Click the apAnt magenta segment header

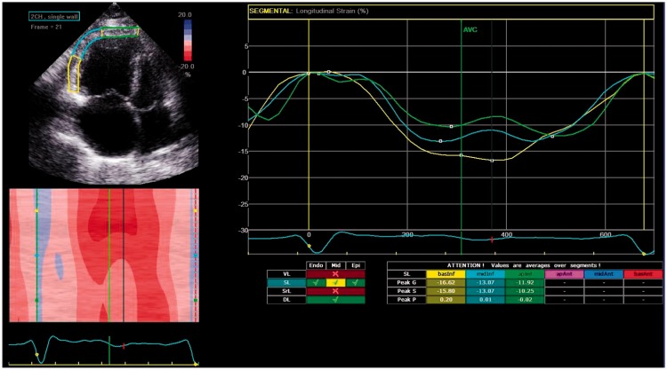564,274
